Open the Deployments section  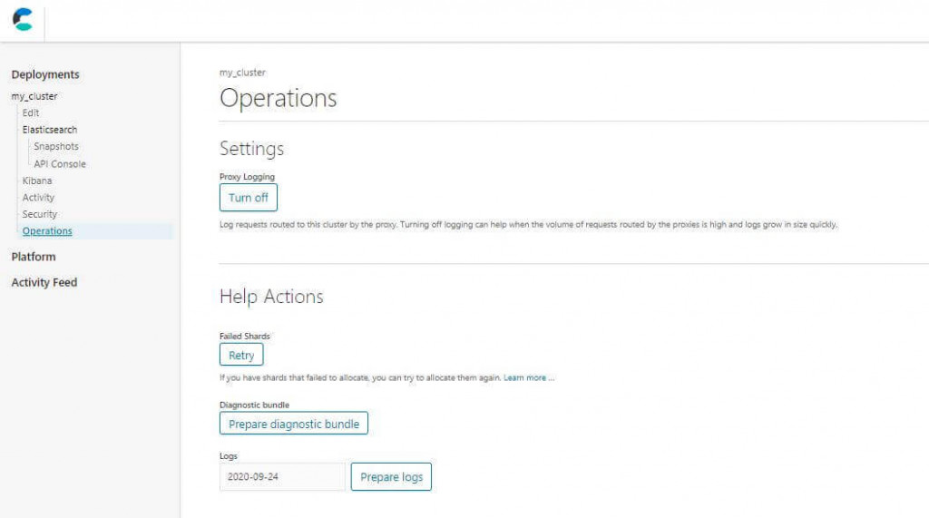point(45,74)
